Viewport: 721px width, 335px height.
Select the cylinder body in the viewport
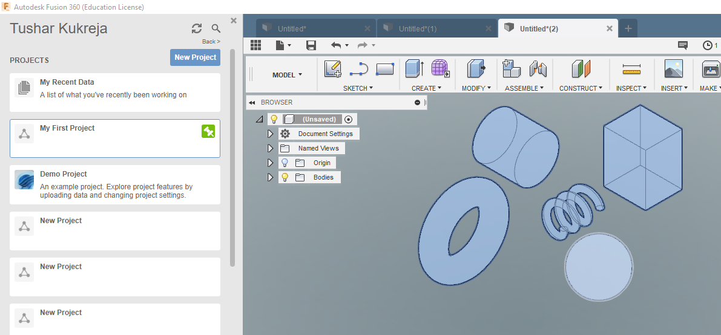coord(515,146)
